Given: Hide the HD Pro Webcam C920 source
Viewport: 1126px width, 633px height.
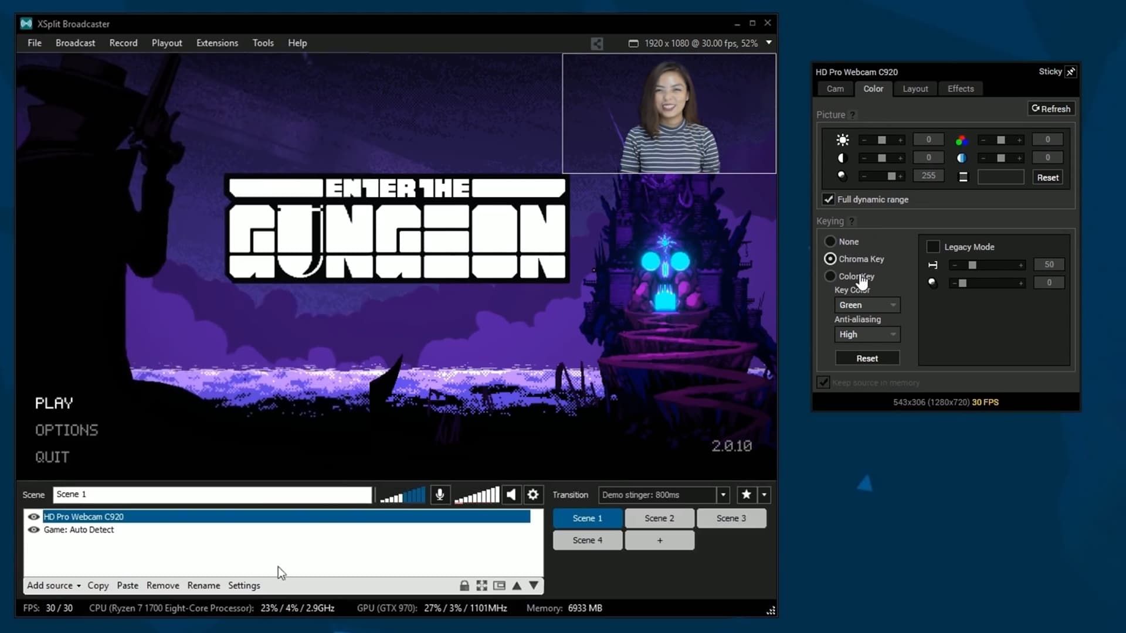Looking at the screenshot, I should (x=33, y=516).
